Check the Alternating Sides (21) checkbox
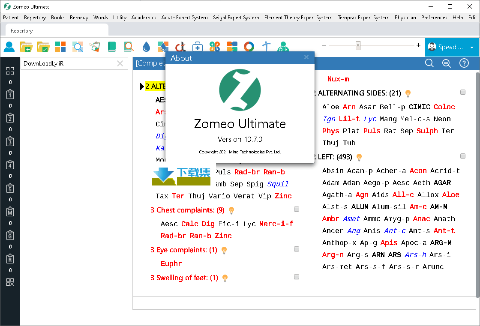 pyautogui.click(x=463, y=92)
